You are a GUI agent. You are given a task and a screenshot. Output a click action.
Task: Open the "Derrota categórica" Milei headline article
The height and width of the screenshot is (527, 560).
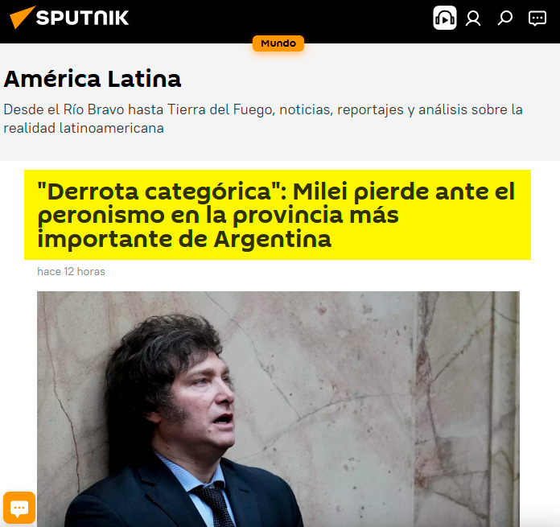click(x=276, y=215)
